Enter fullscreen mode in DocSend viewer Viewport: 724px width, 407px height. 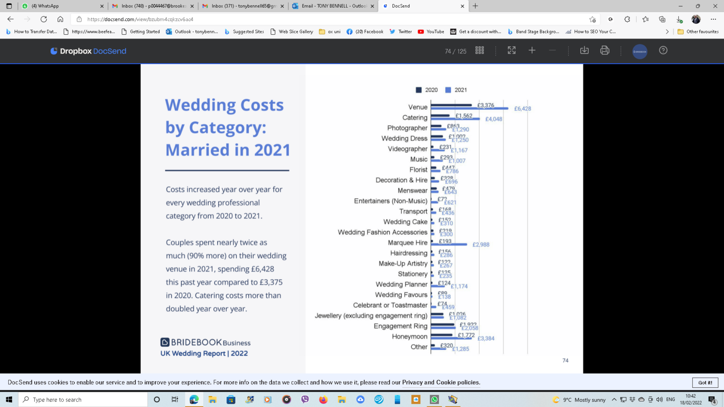point(512,51)
